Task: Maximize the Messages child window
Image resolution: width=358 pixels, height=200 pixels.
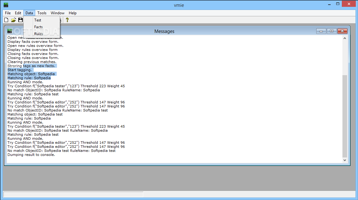Action: coord(332,31)
